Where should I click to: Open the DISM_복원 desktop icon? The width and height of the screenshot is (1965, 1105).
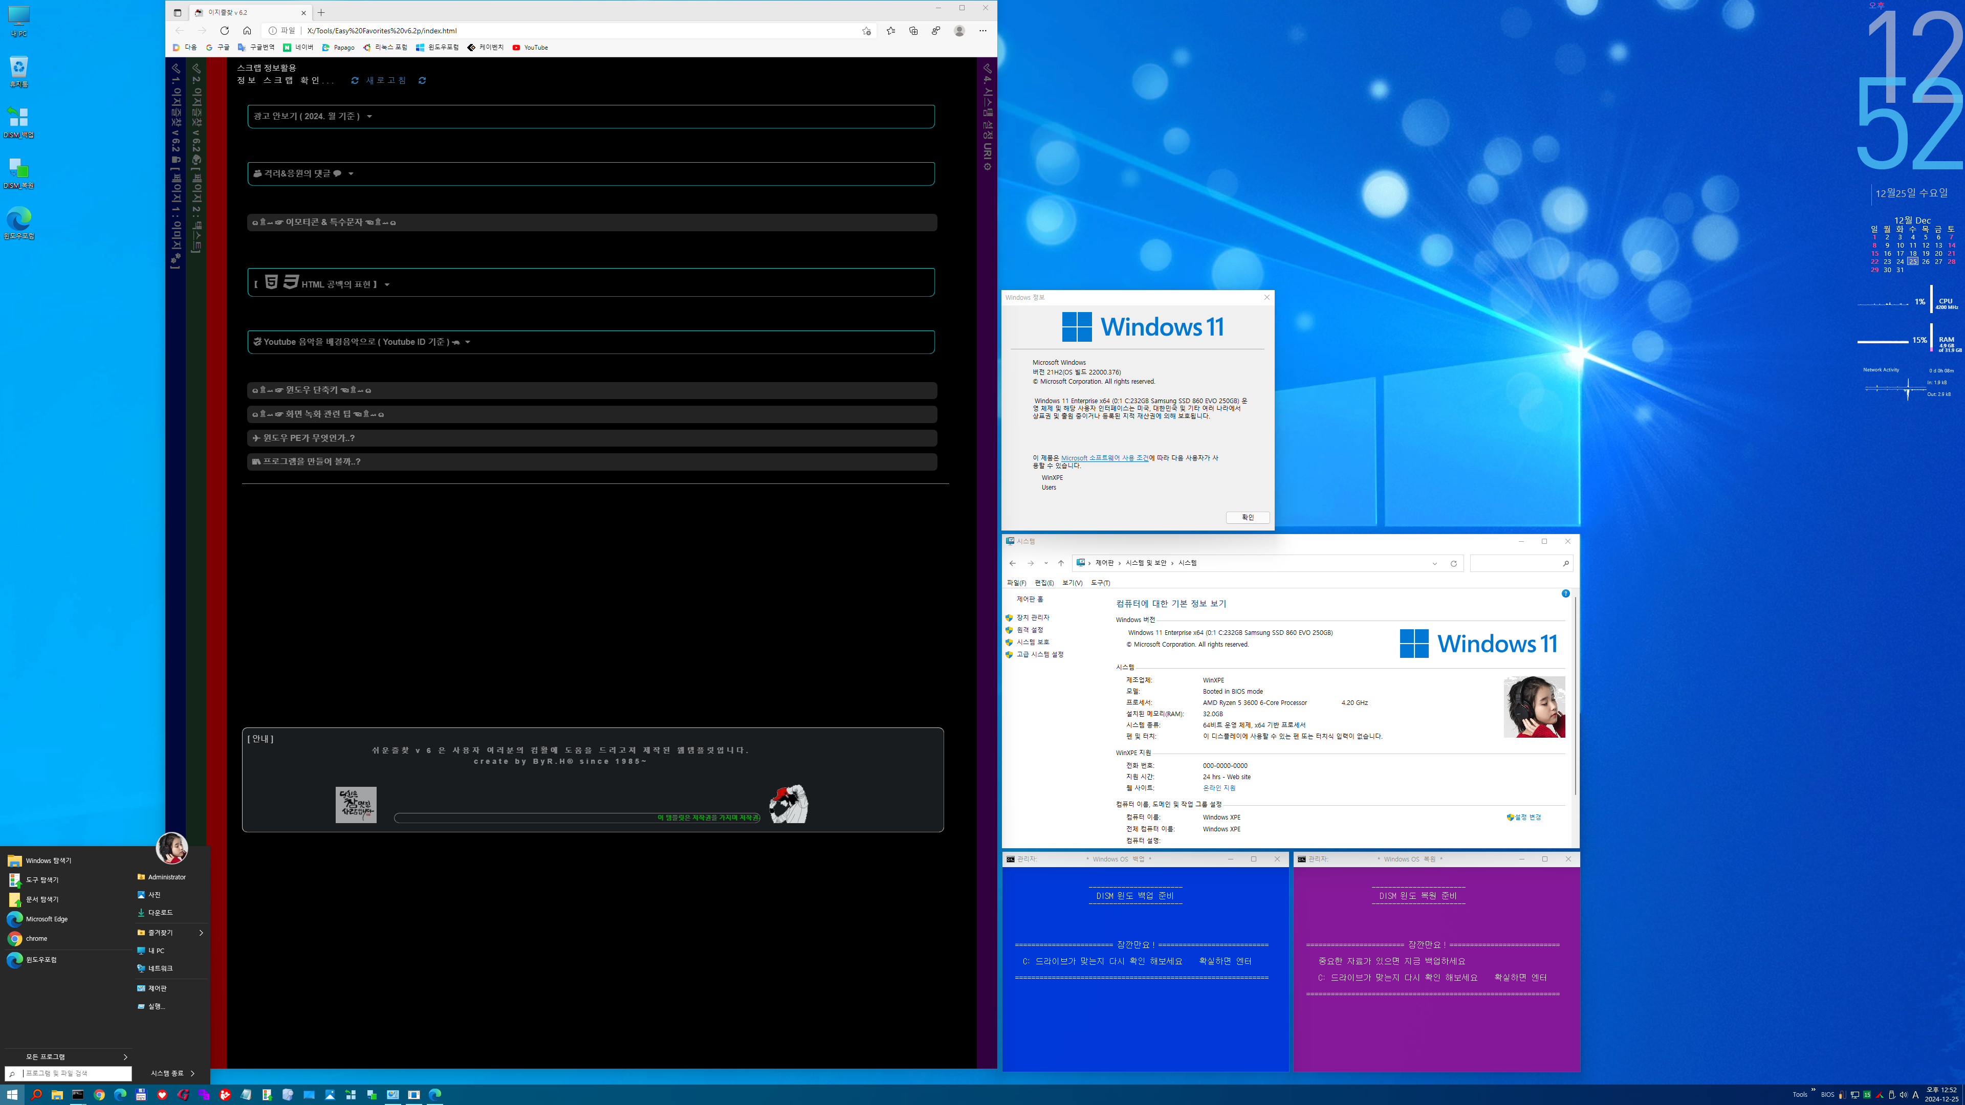click(18, 172)
